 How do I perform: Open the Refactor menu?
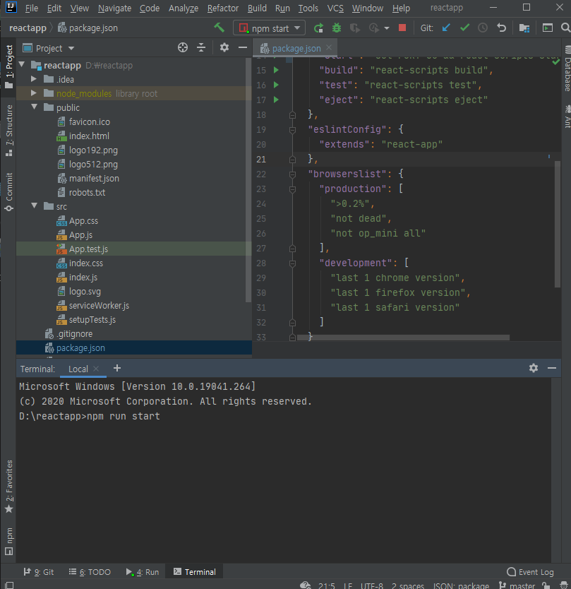[x=222, y=8]
